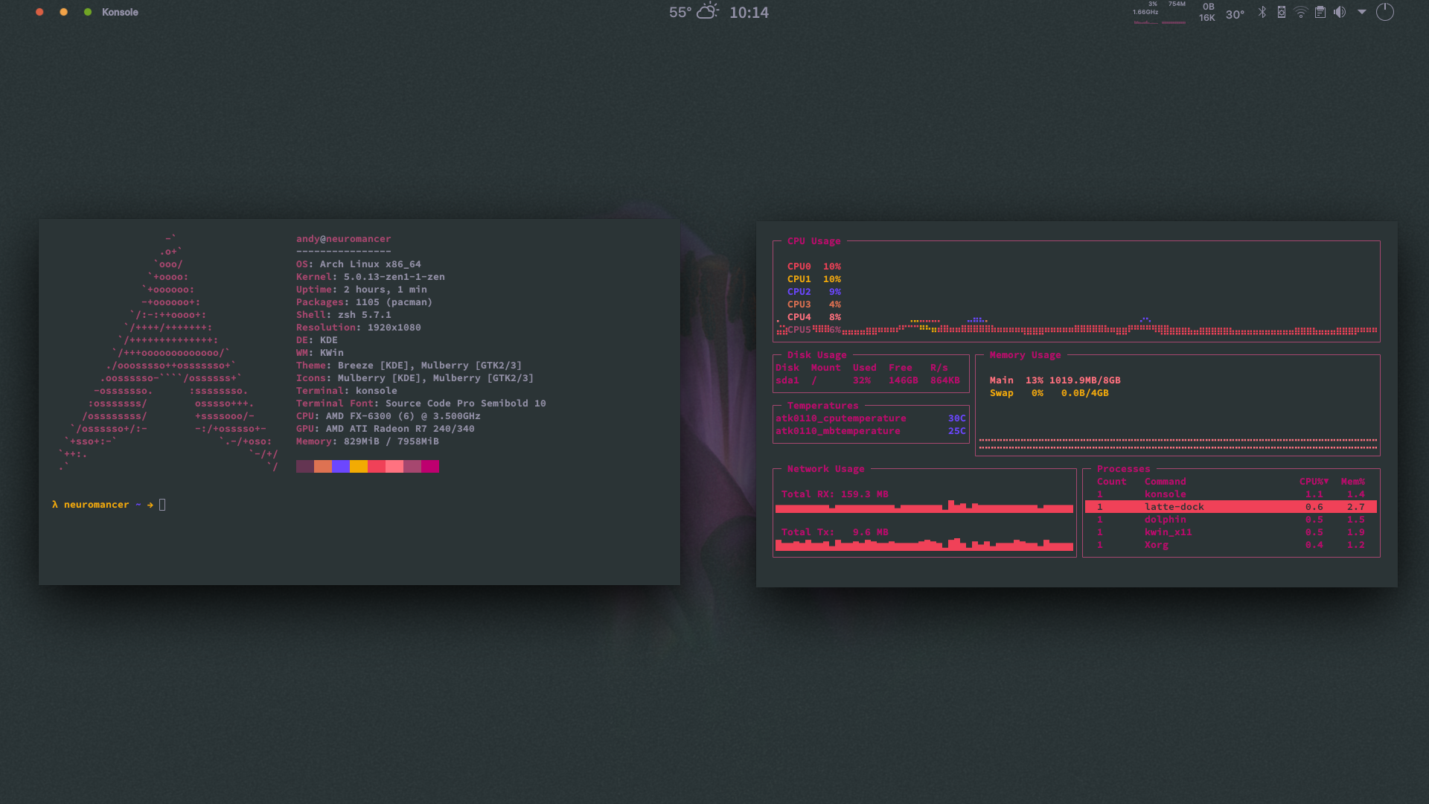The height and width of the screenshot is (804, 1429).
Task: Click the volume speaker icon
Action: 1340,12
